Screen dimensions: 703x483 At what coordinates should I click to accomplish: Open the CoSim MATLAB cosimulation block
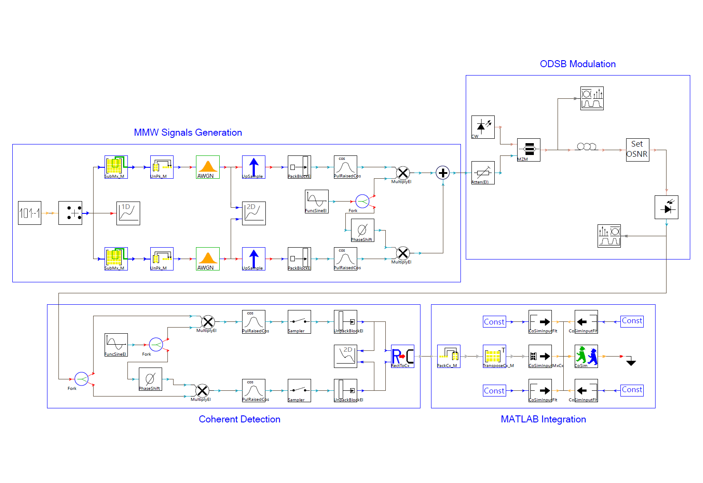586,356
